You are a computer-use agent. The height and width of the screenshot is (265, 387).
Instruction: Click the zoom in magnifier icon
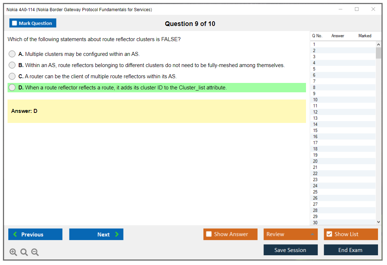13,252
